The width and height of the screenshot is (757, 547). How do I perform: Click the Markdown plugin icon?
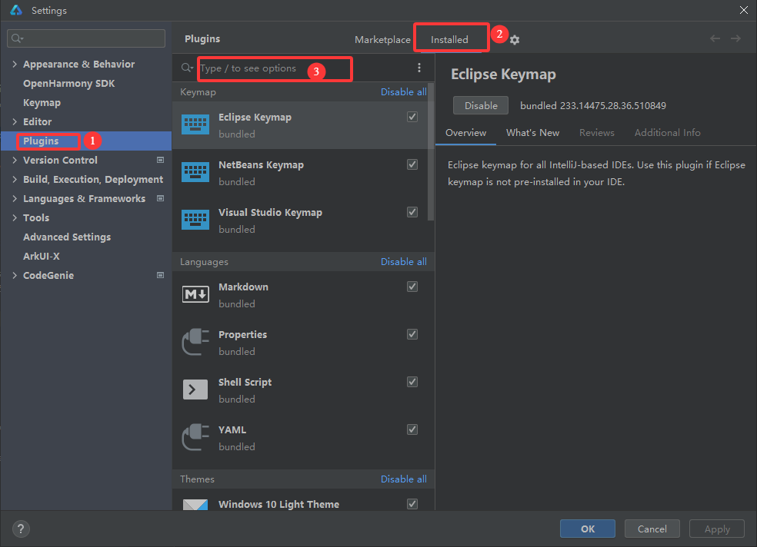tap(195, 294)
